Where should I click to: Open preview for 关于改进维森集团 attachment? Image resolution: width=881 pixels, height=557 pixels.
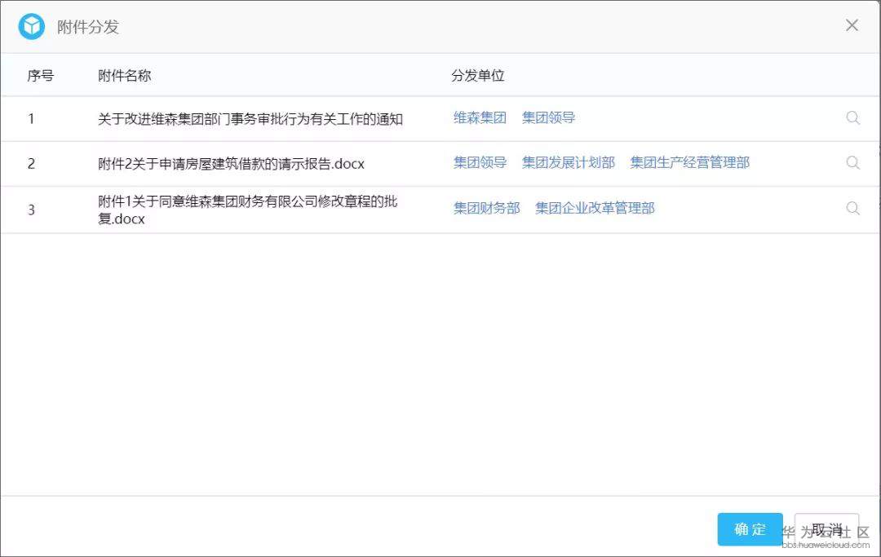pyautogui.click(x=853, y=117)
